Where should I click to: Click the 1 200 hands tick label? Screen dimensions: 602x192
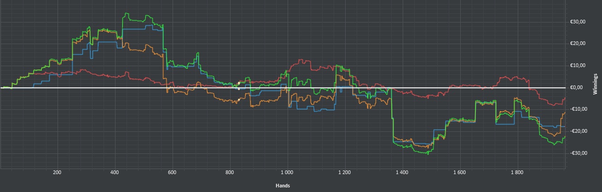click(344, 173)
